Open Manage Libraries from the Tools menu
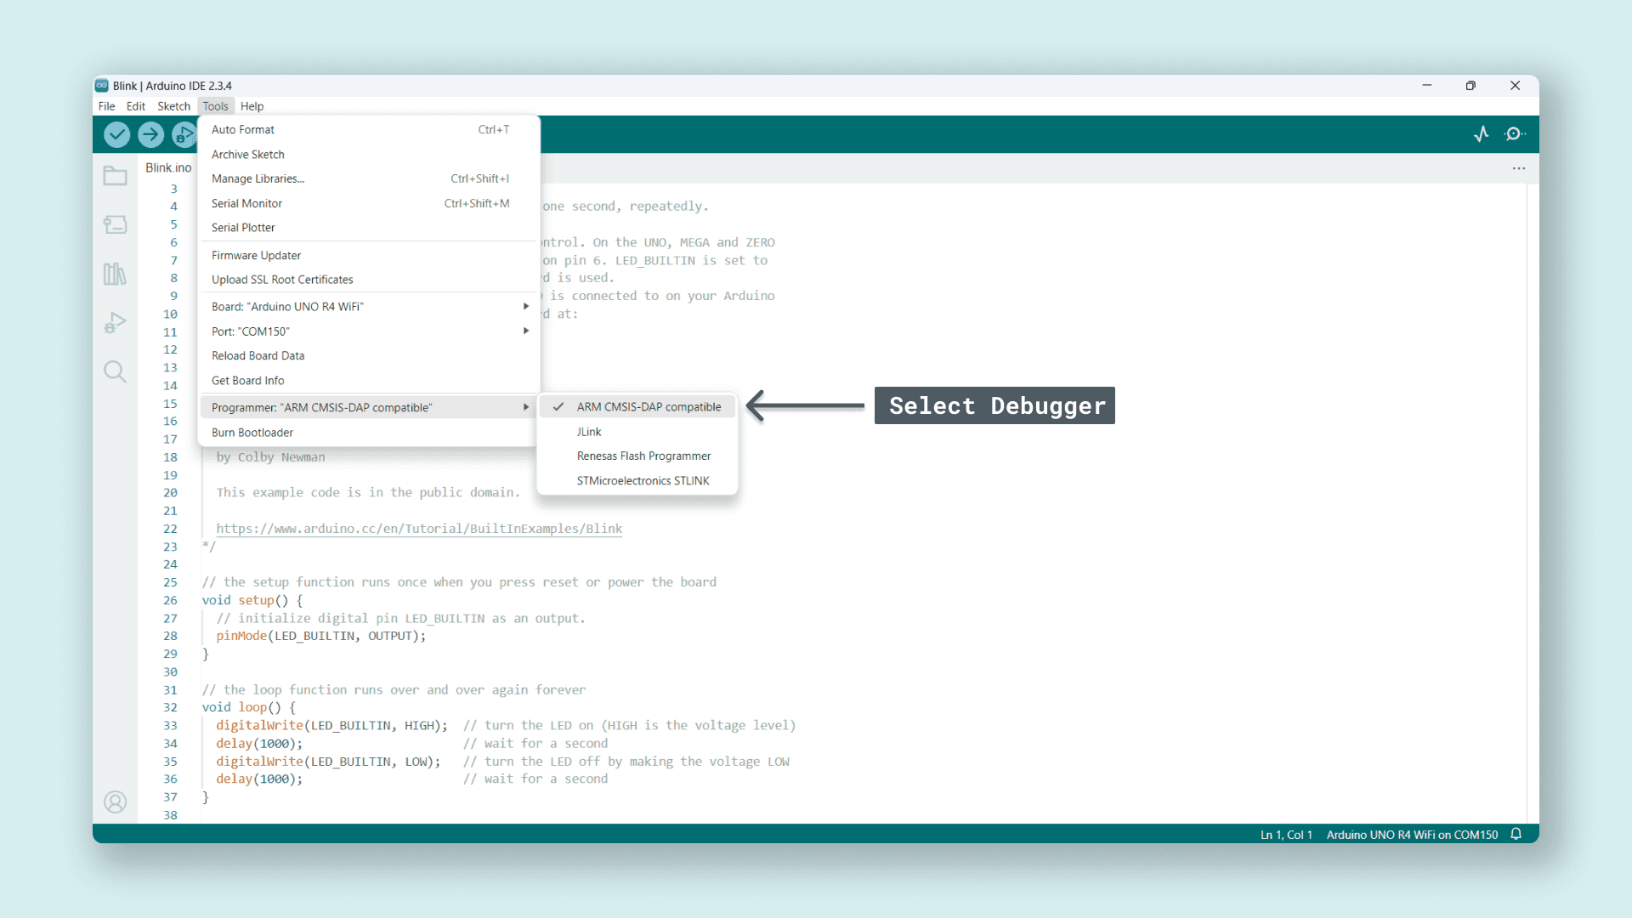Viewport: 1632px width, 918px height. click(x=258, y=178)
